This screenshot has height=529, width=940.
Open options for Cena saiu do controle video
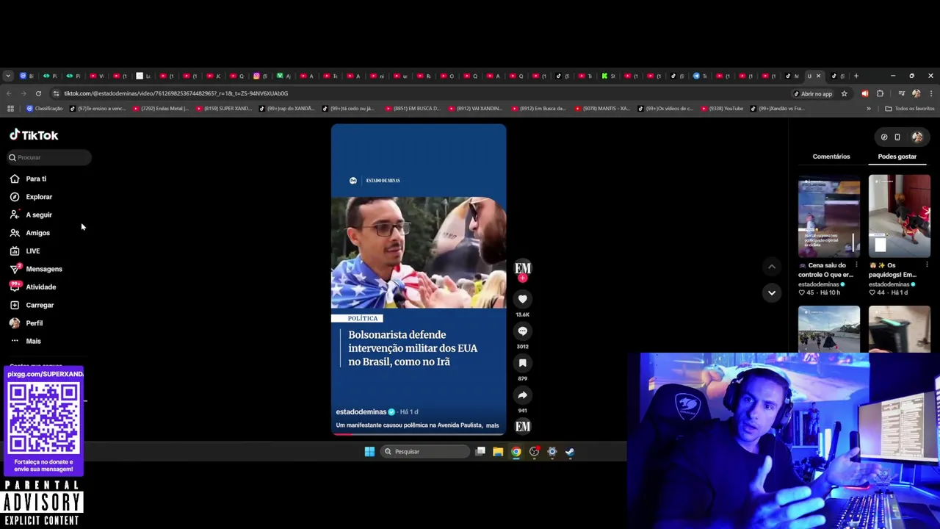click(856, 265)
